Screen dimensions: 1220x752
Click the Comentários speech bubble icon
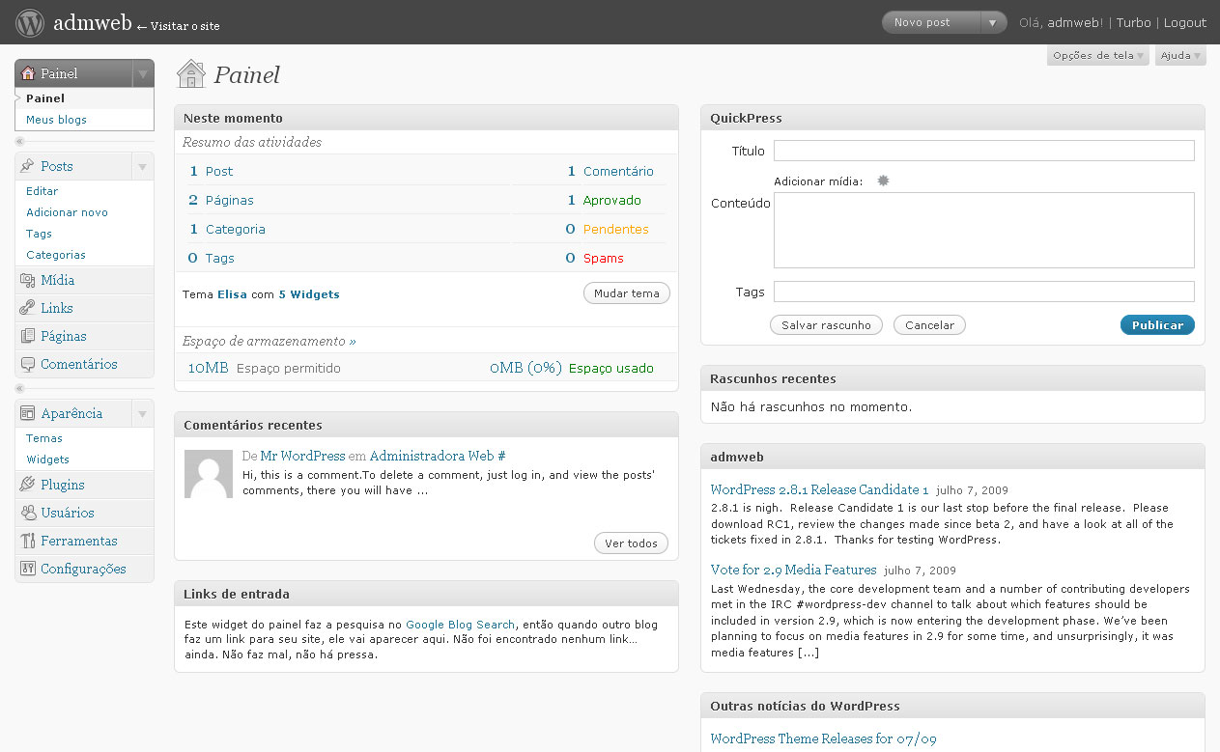coord(27,364)
